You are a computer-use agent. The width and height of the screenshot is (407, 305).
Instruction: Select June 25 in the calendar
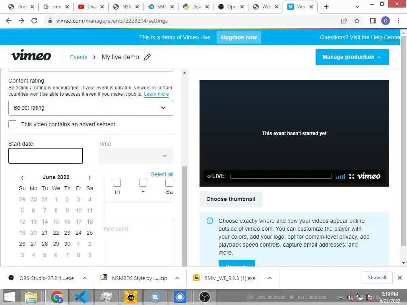pos(89,233)
